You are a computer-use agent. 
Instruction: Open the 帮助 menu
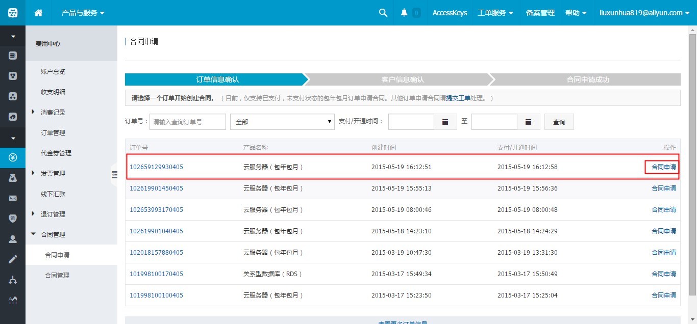coord(576,13)
